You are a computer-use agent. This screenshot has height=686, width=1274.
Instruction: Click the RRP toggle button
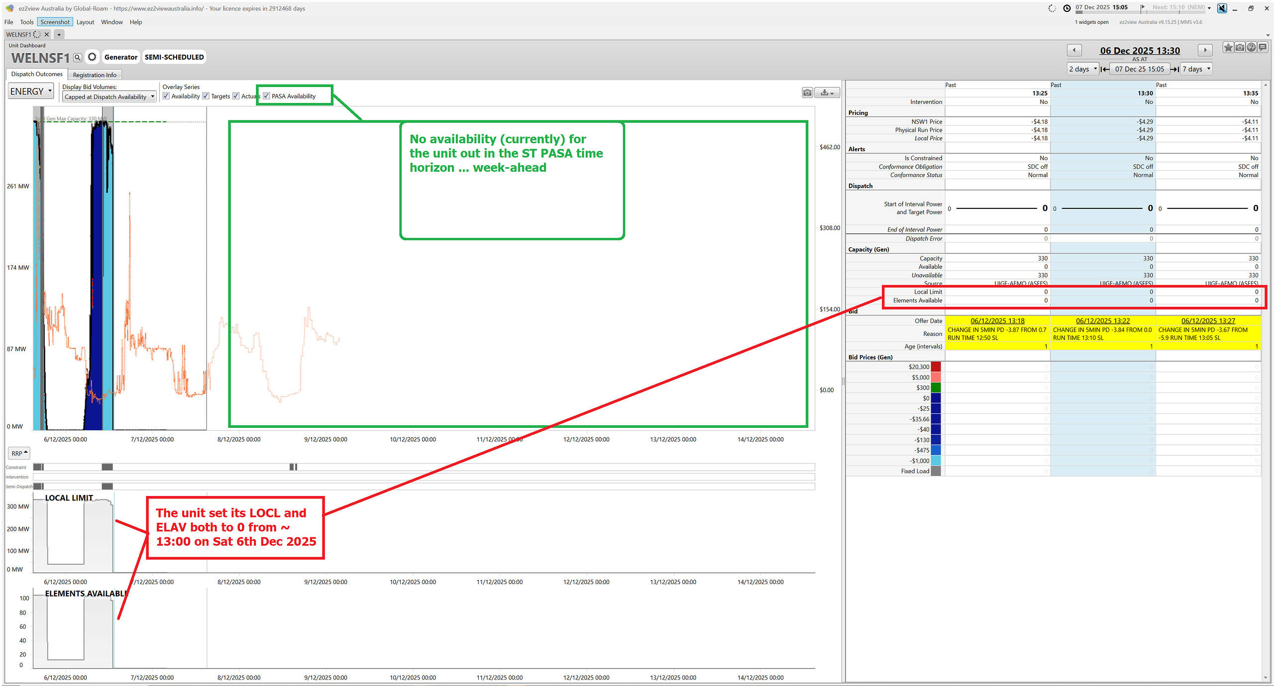tap(19, 453)
